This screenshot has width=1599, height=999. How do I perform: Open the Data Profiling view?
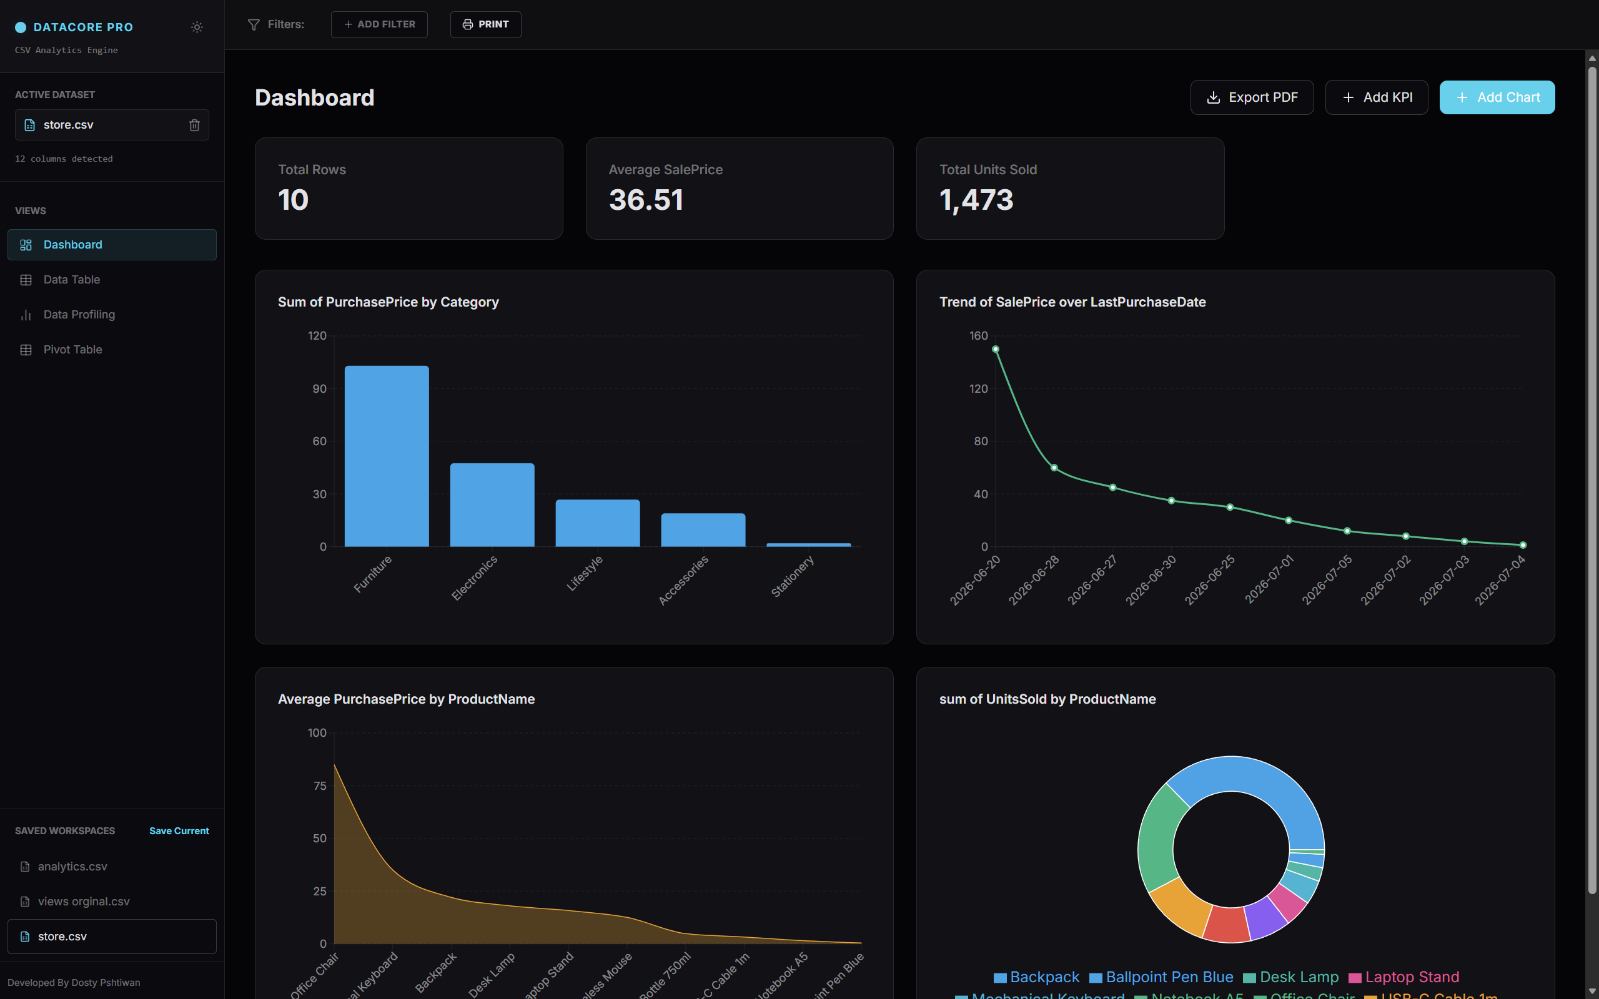point(112,315)
